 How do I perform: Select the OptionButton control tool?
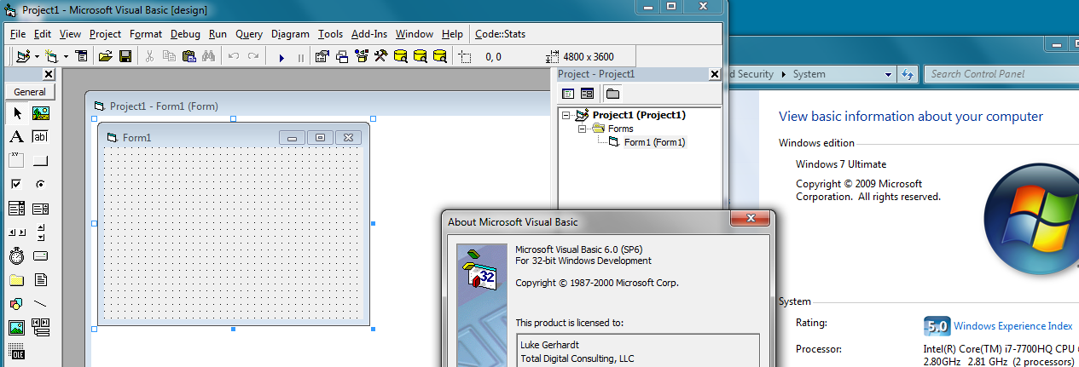[40, 184]
